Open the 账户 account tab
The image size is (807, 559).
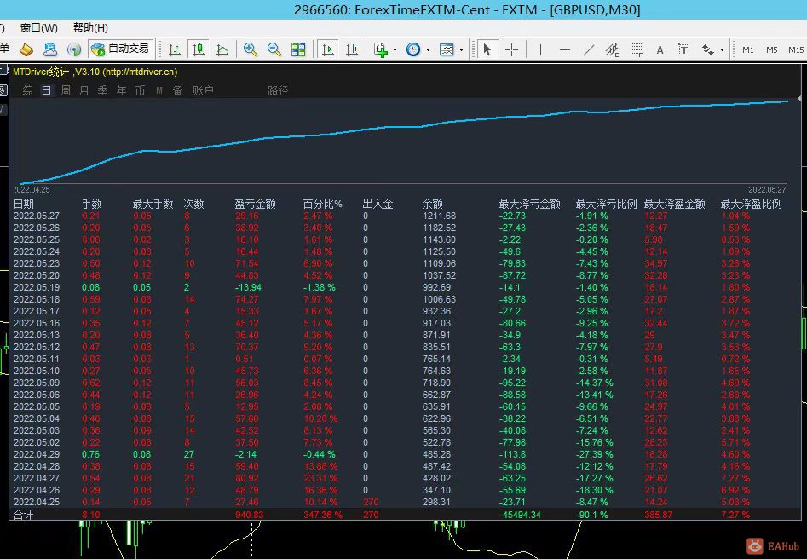(203, 90)
